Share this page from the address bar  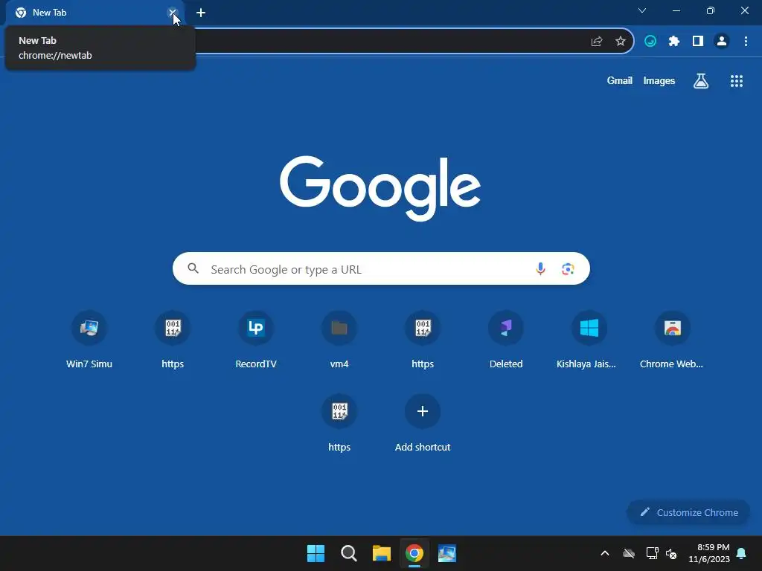597,42
